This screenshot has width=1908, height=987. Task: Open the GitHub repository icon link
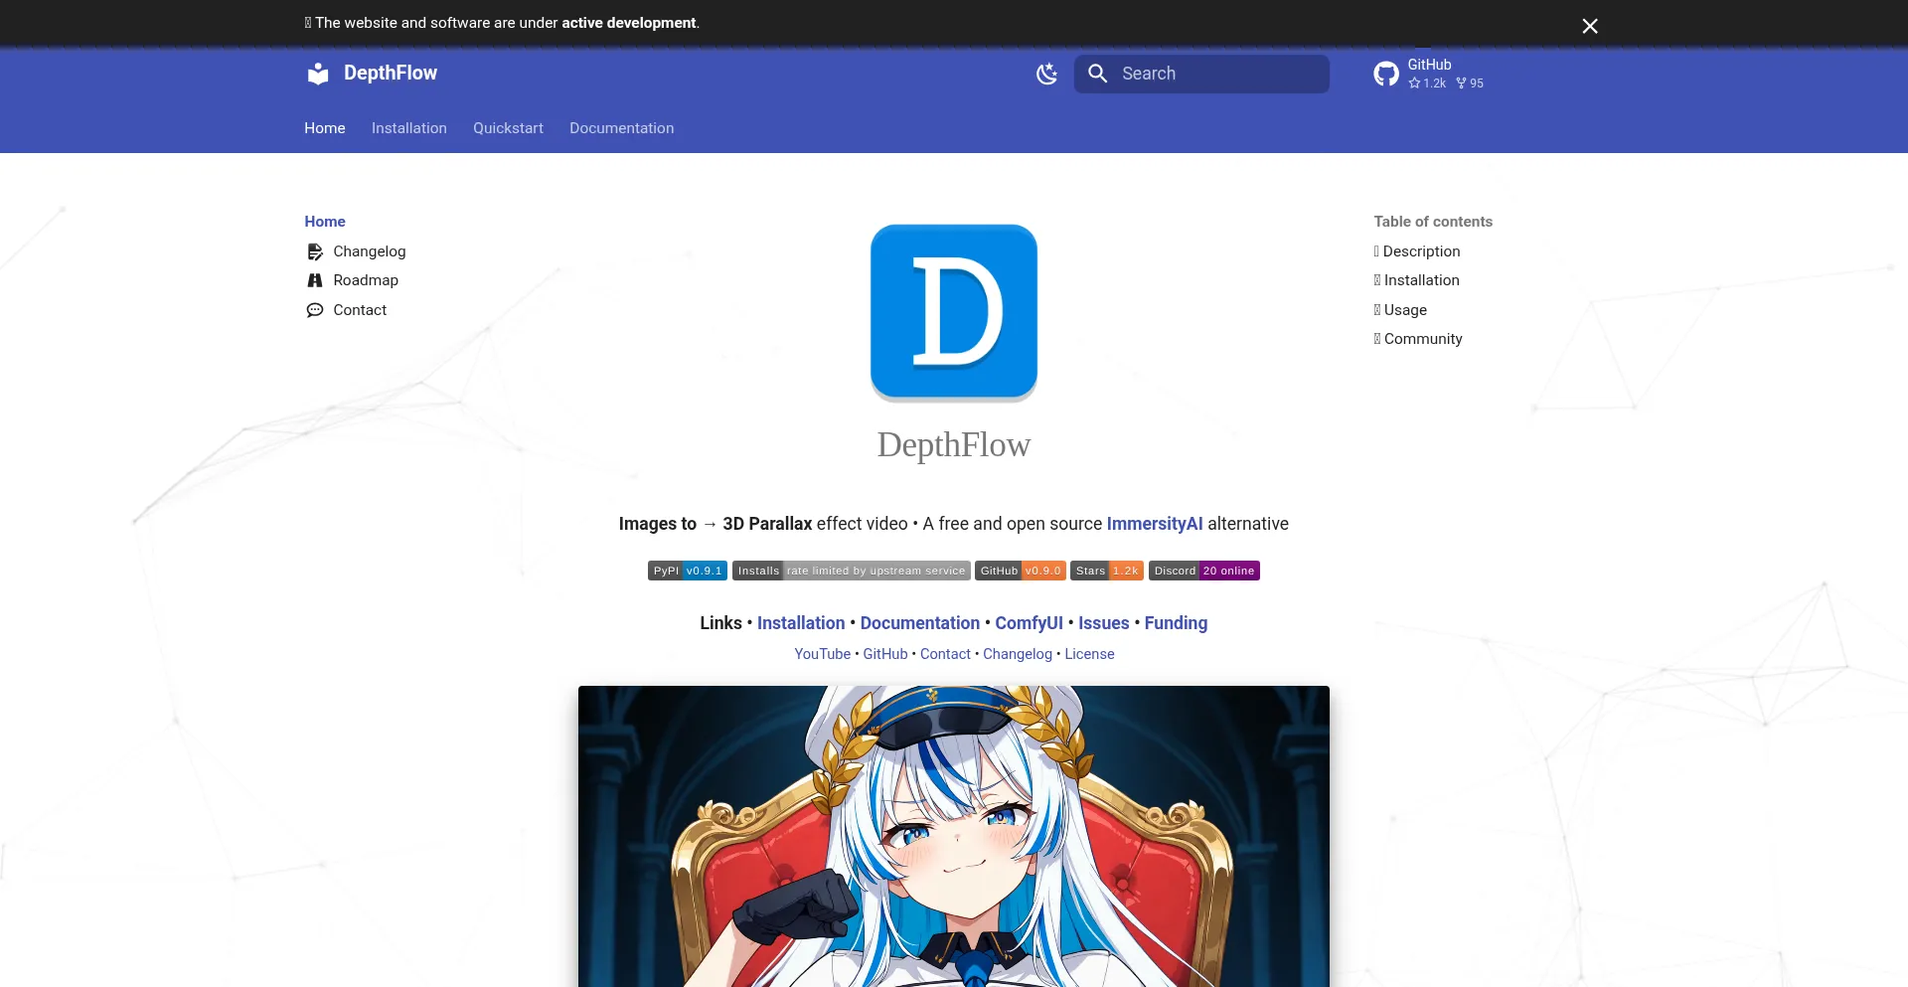(1386, 74)
